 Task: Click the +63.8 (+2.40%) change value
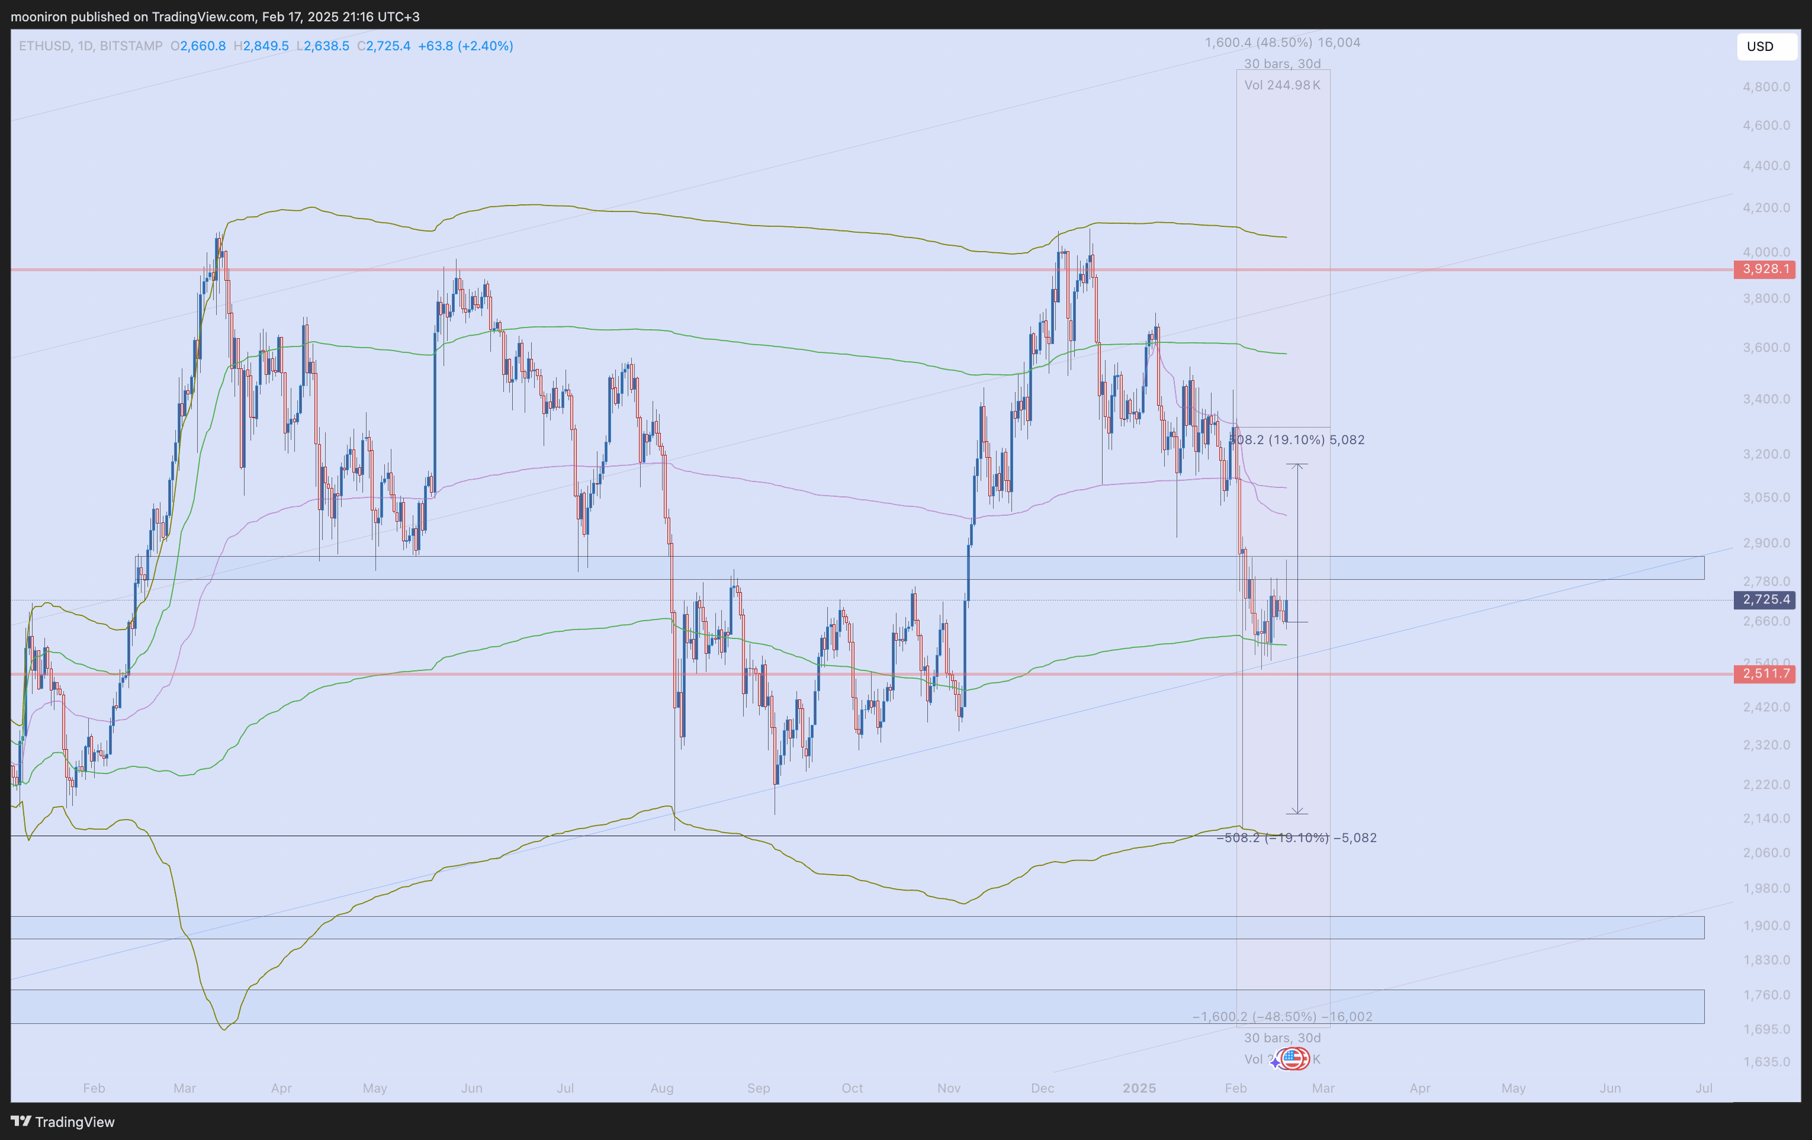(465, 46)
